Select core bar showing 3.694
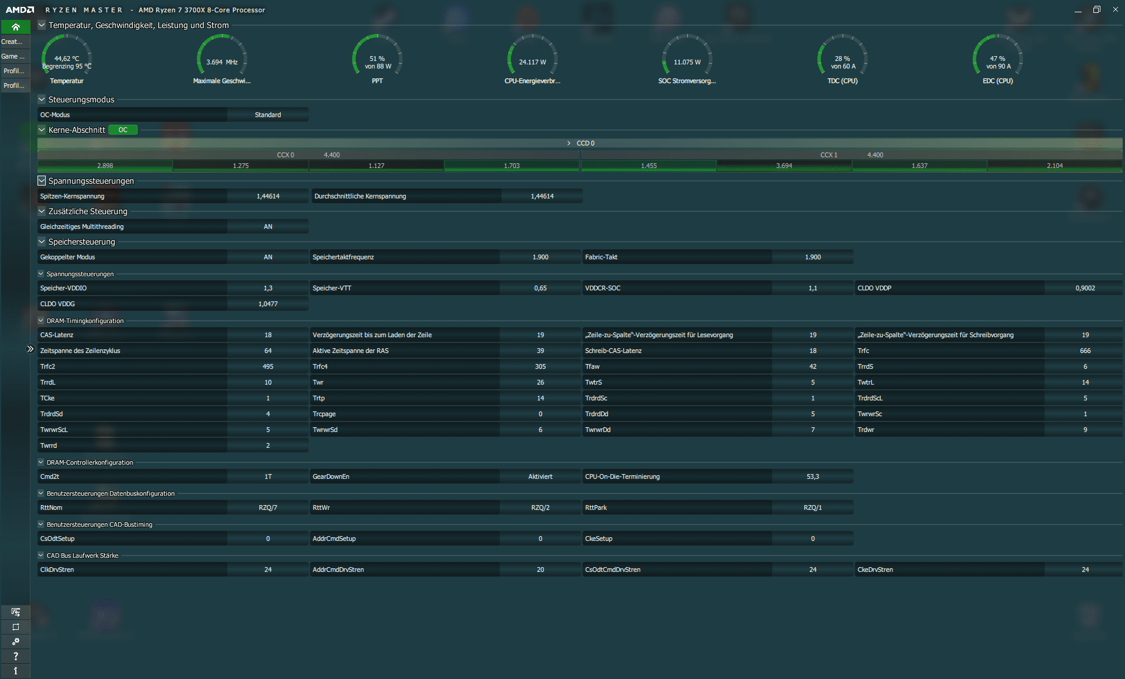 tap(784, 166)
